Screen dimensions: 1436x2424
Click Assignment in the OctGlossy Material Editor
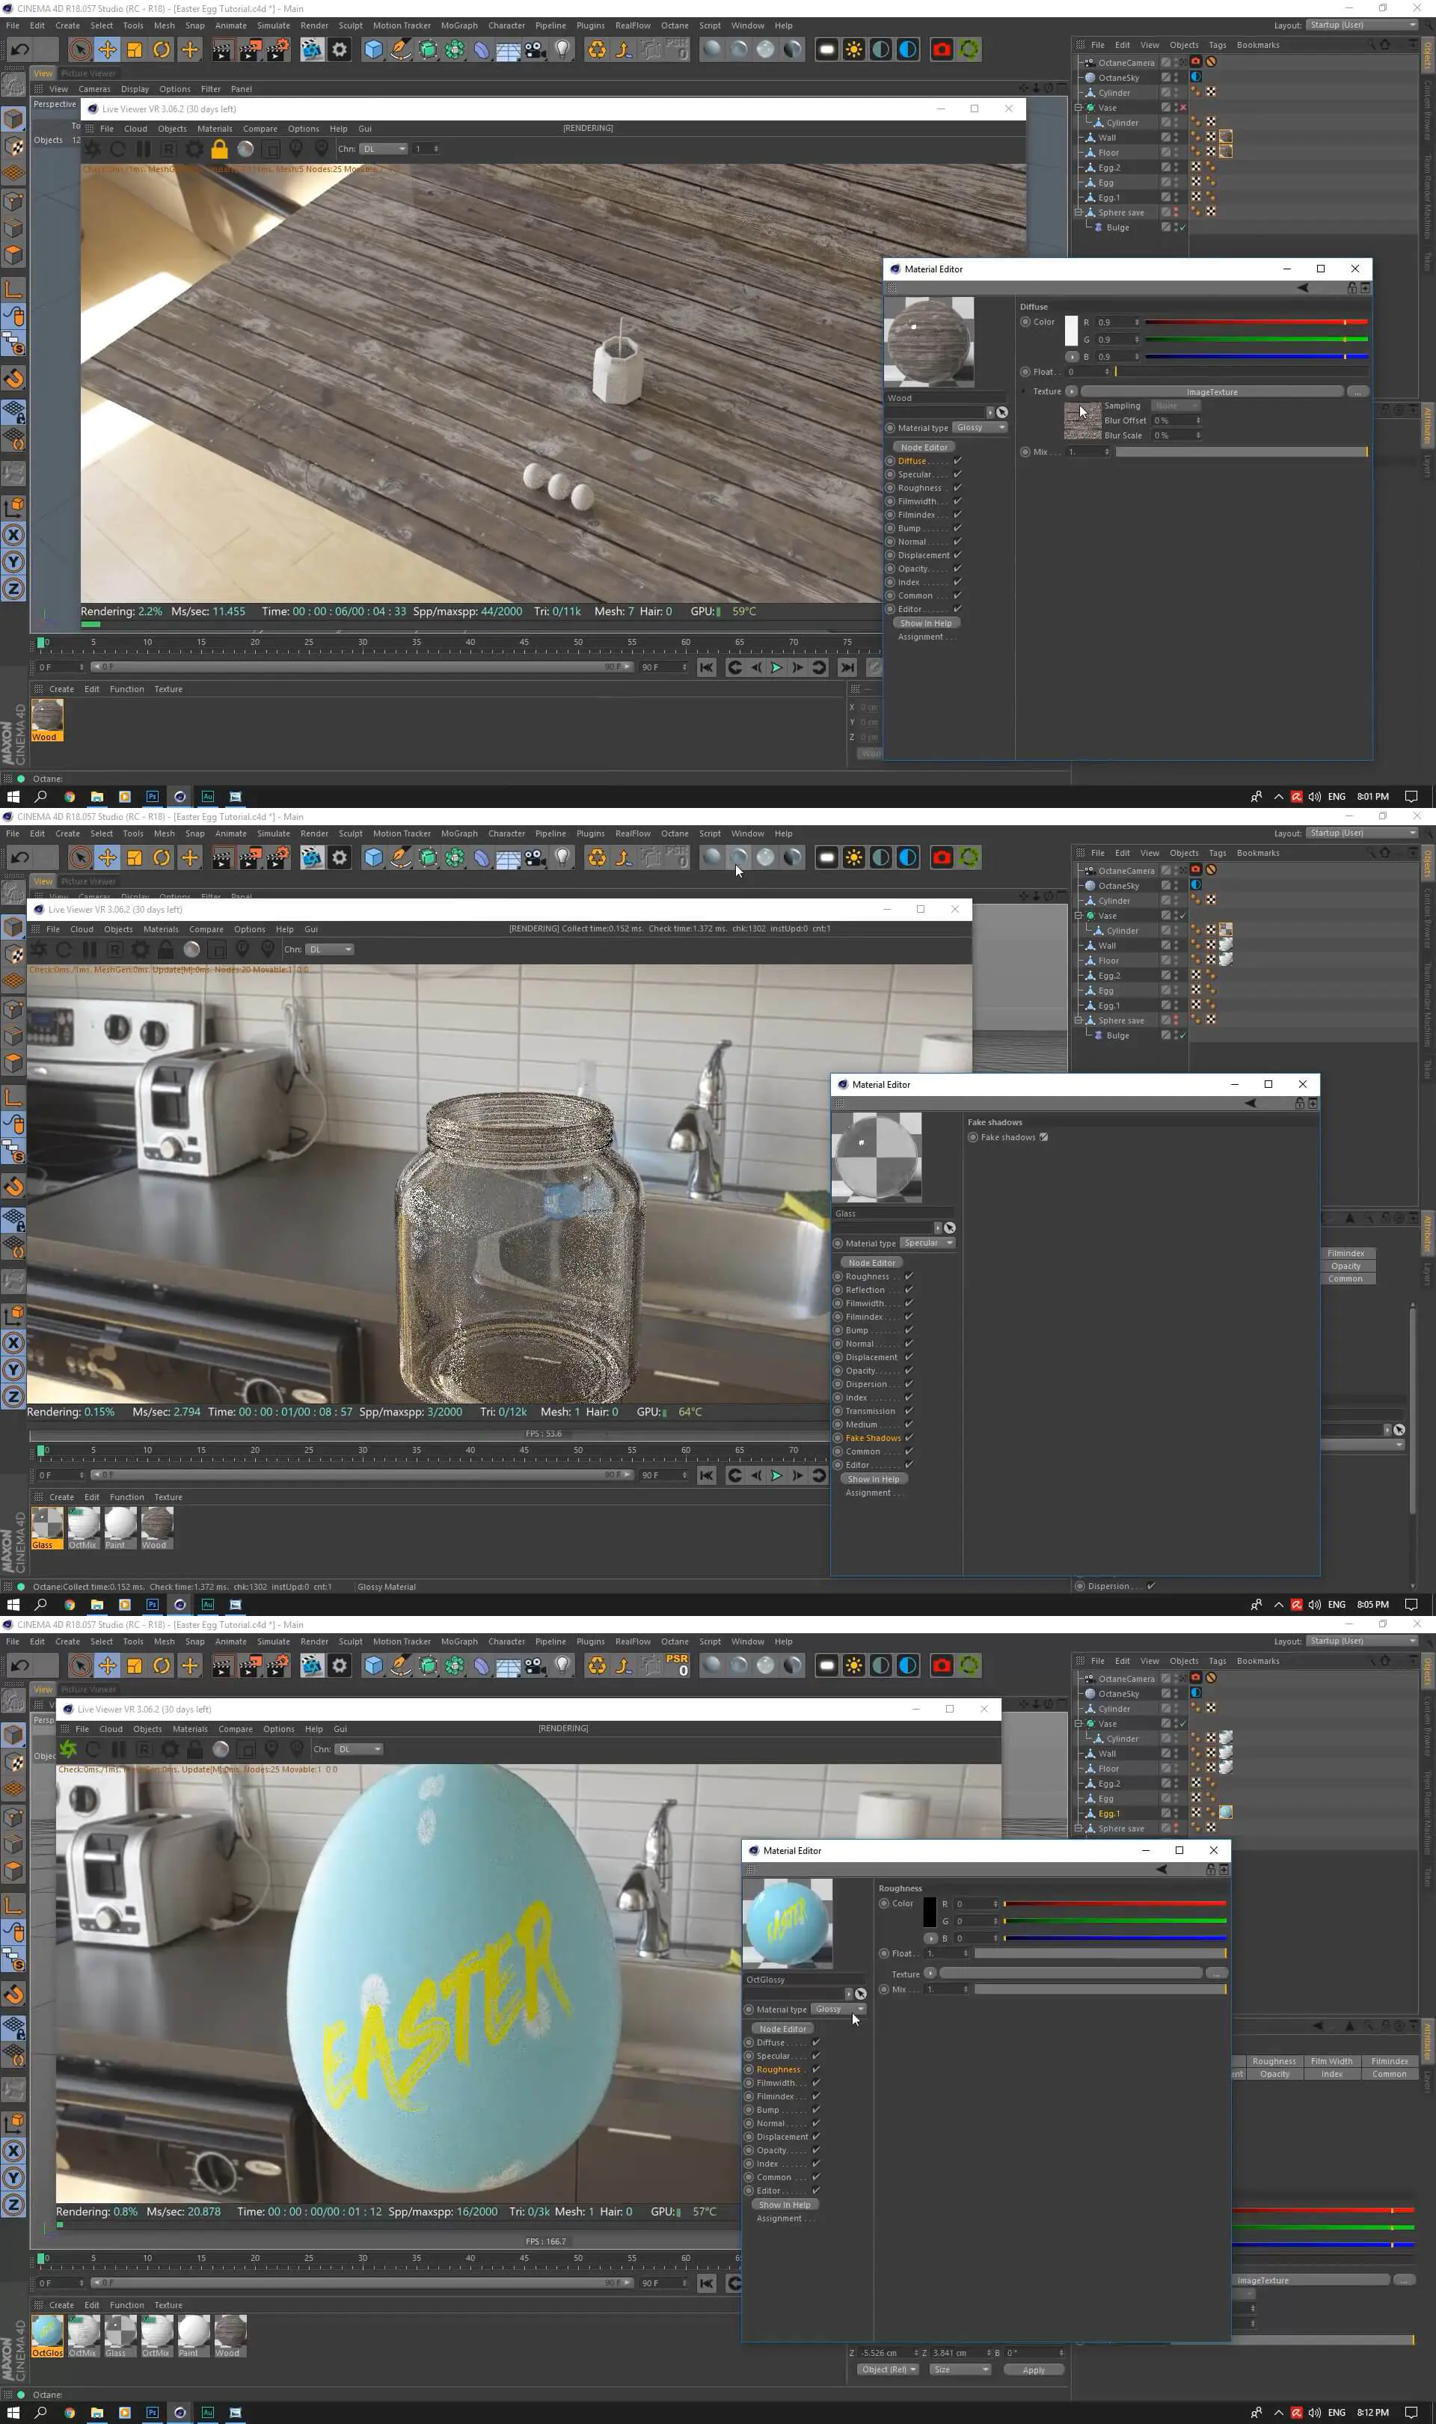[780, 2219]
